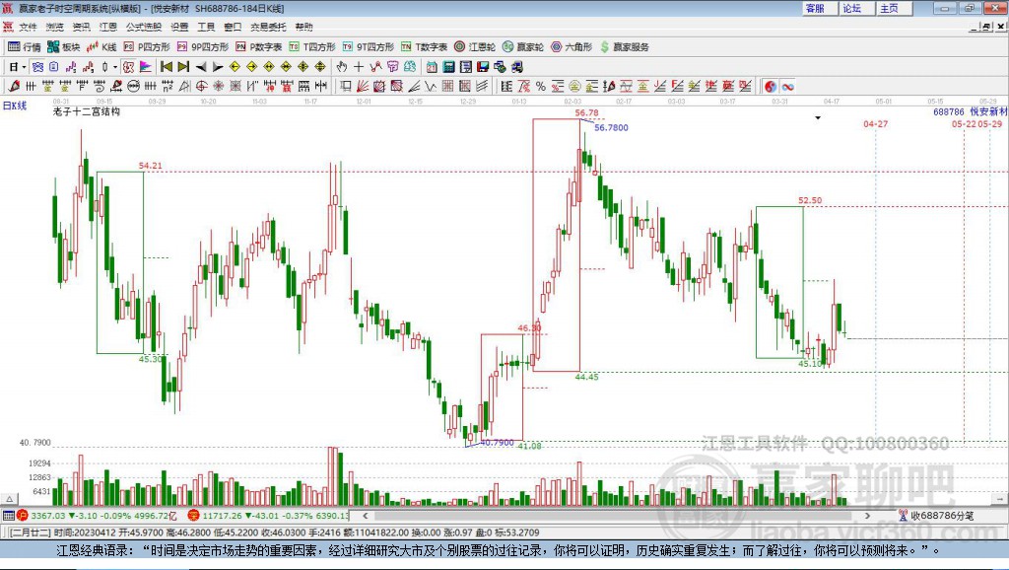
Task: Toggle the red-blue yin-yang icon
Action: click(x=771, y=87)
